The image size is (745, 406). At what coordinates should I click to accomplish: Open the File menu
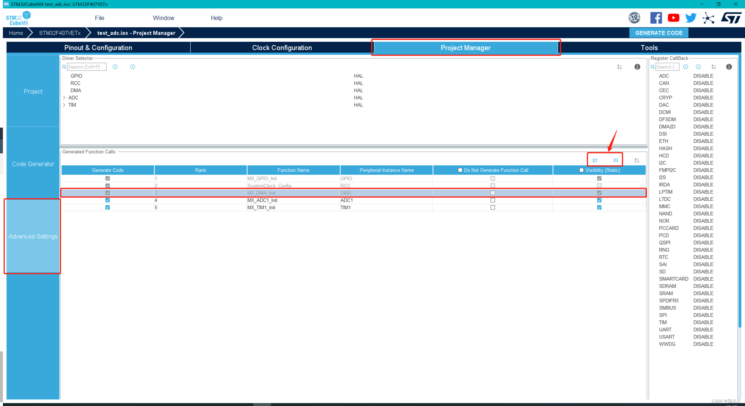coord(99,18)
